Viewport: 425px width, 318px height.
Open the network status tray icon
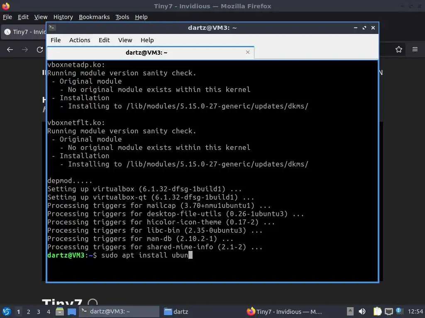point(388,312)
